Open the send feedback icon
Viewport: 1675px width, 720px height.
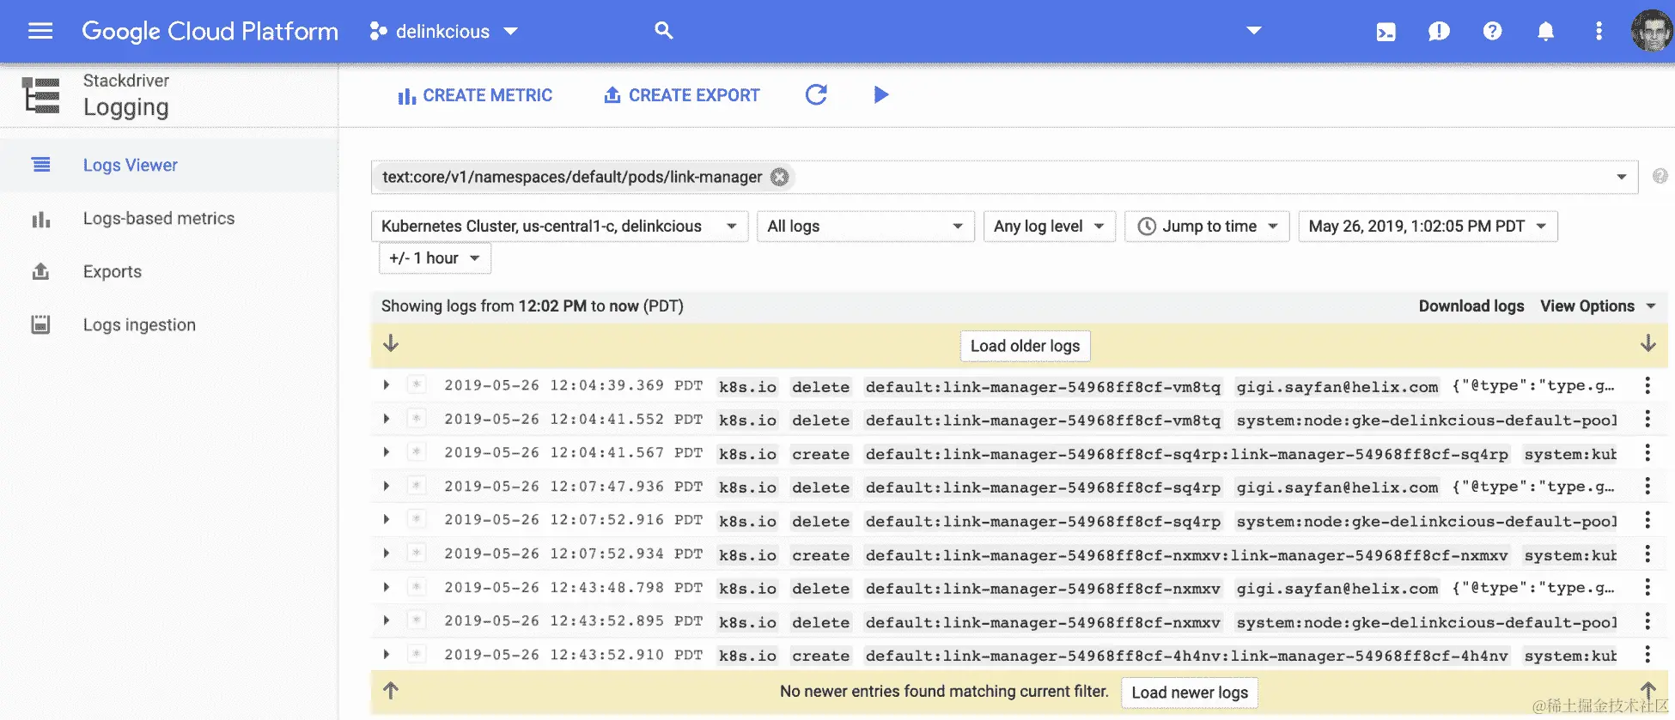click(x=1439, y=32)
